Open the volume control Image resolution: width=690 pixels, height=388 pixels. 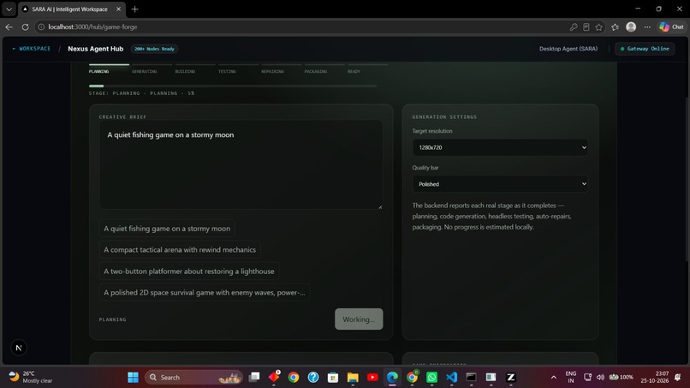tap(600, 378)
